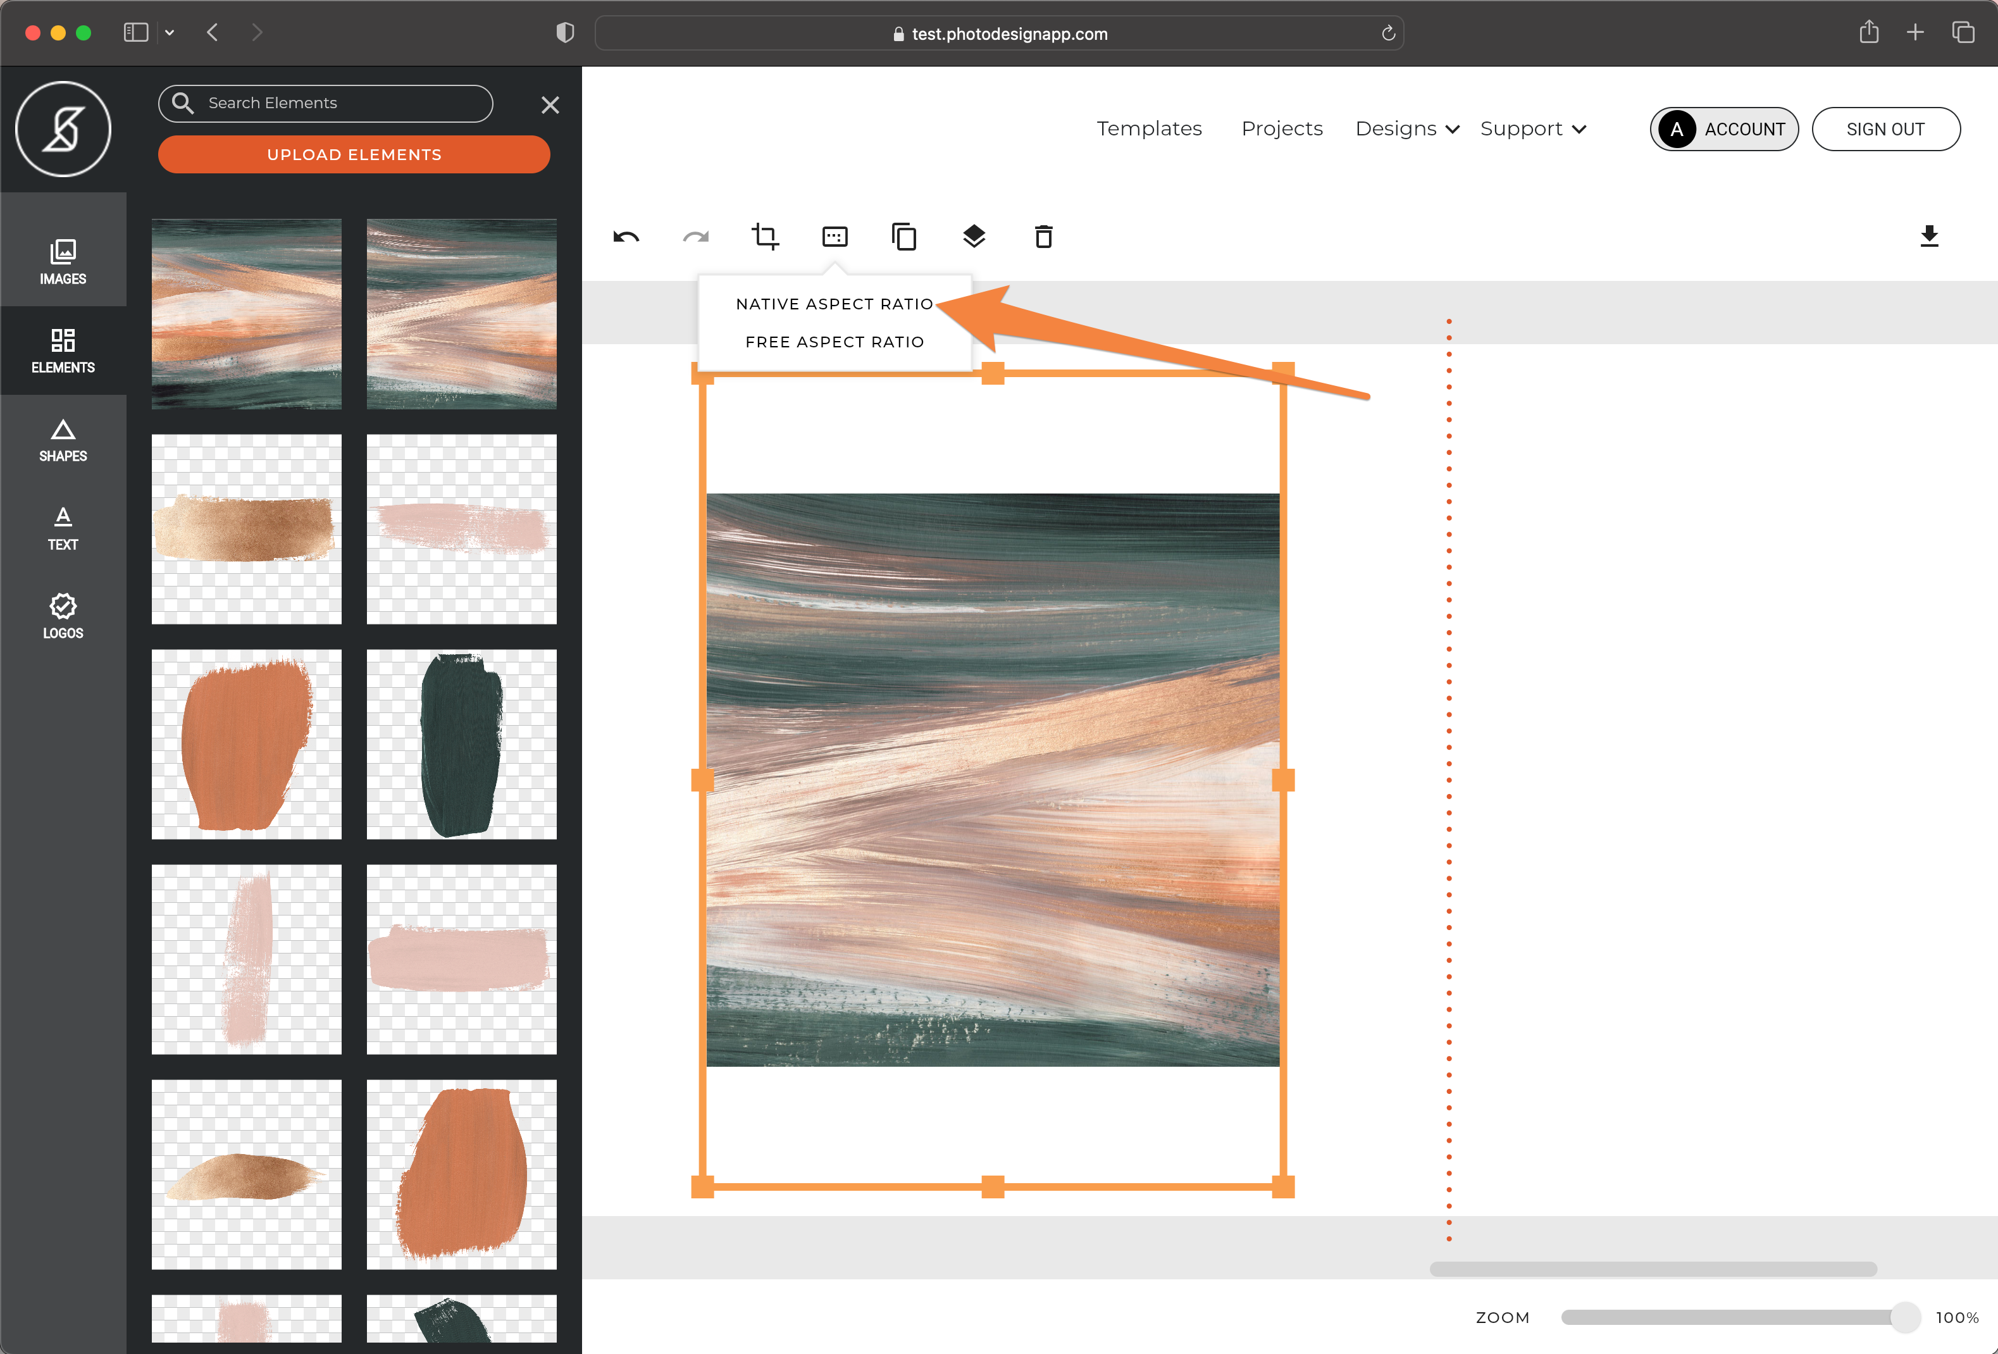Open the layers order icon
This screenshot has width=1998, height=1354.
point(974,237)
